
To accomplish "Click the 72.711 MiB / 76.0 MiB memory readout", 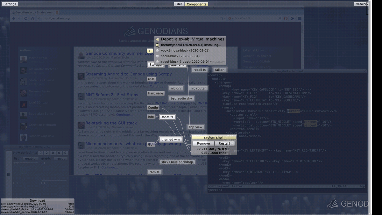I will pos(214,149).
